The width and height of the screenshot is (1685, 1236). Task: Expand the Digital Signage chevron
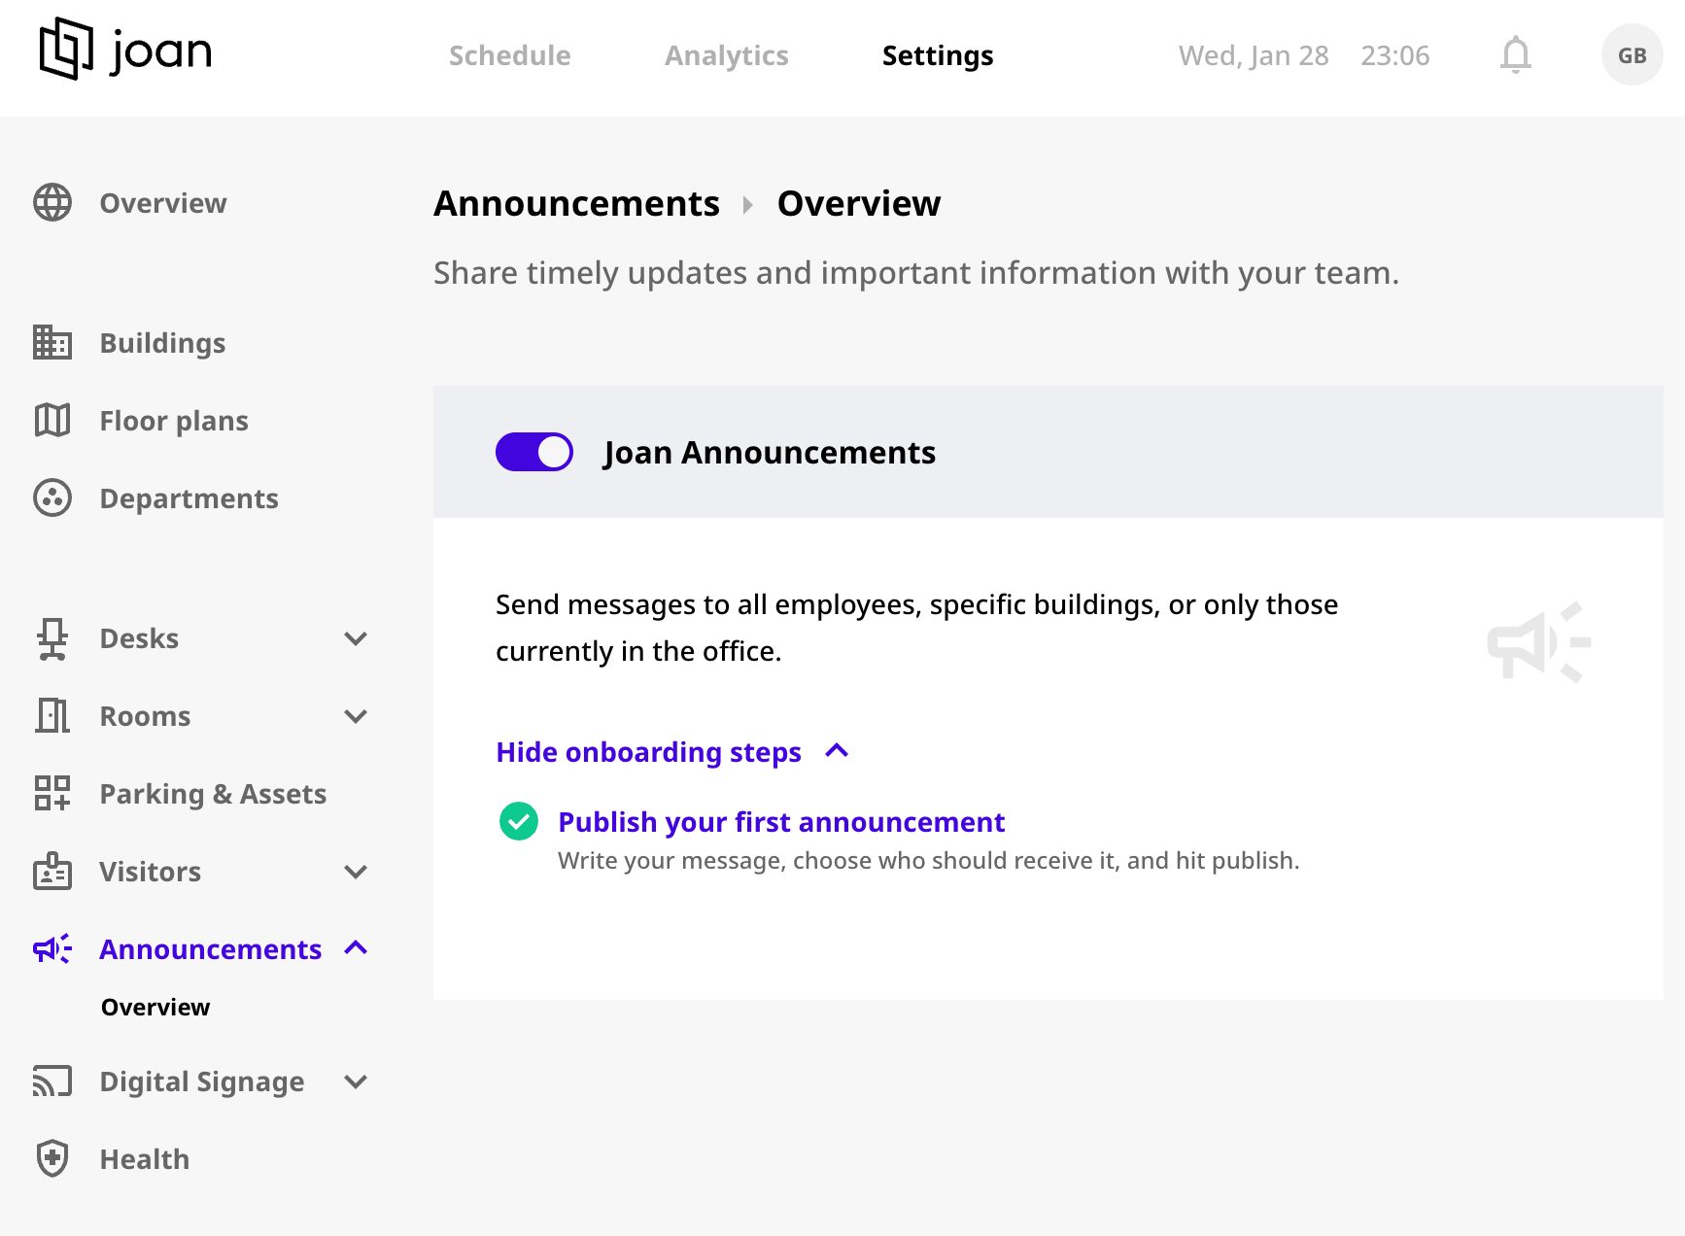[356, 1081]
